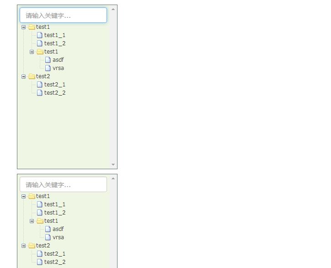
Task: Click the scroll up arrow of the first tree panel
Action: 113,9
